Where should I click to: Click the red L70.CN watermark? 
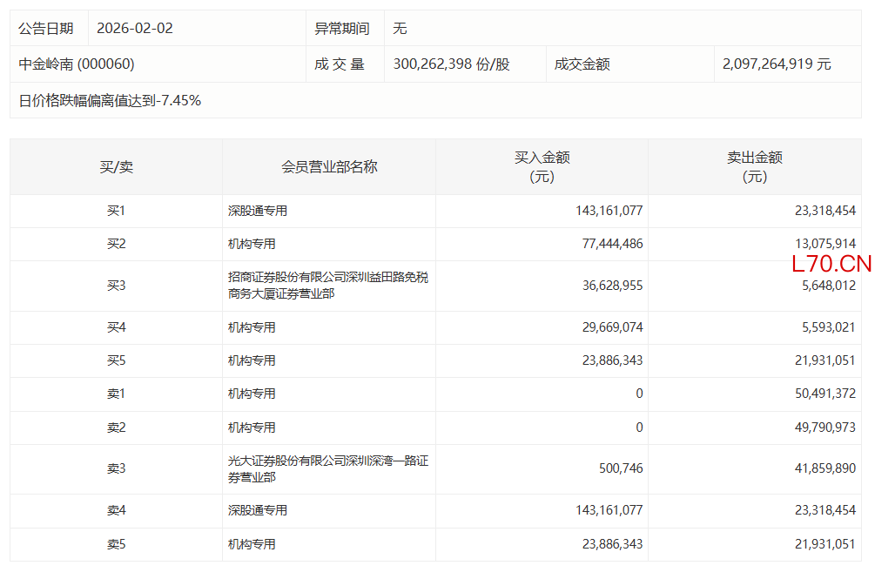tap(831, 265)
